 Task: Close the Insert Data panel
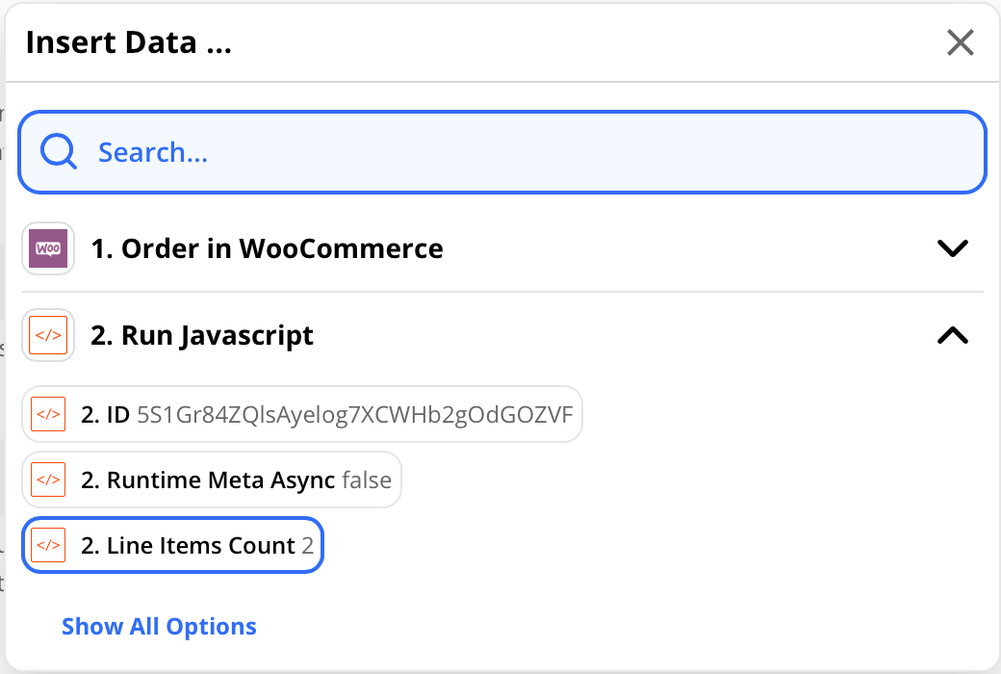pos(960,42)
